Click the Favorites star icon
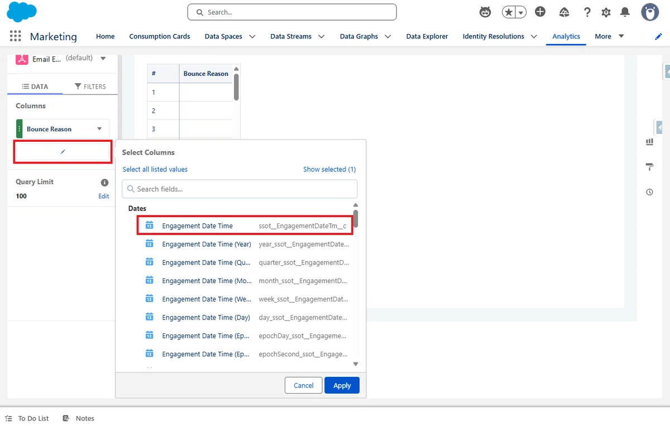 [x=509, y=12]
